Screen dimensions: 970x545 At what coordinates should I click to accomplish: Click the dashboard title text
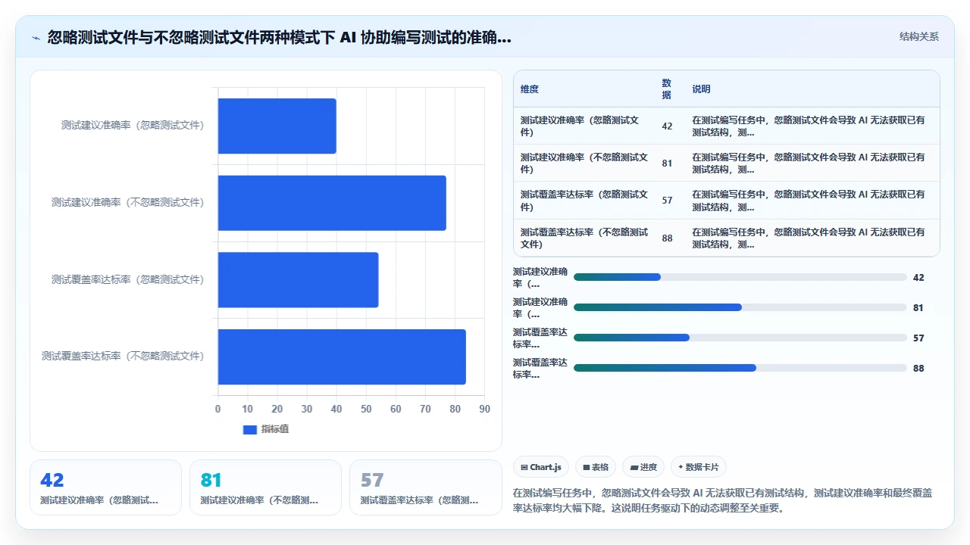[x=279, y=38]
